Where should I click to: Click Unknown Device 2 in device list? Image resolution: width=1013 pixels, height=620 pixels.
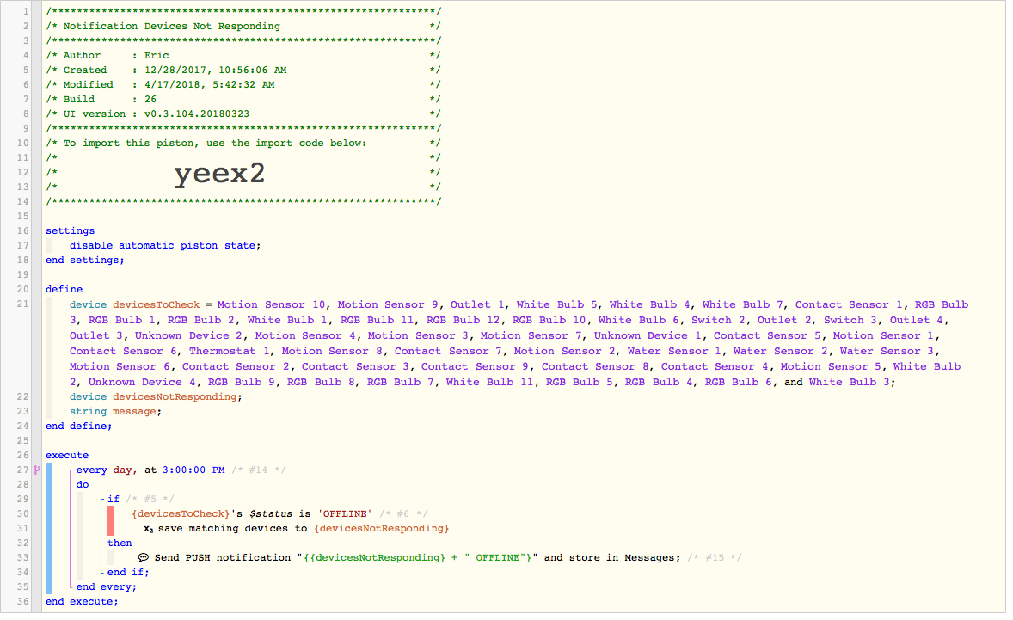(x=188, y=336)
